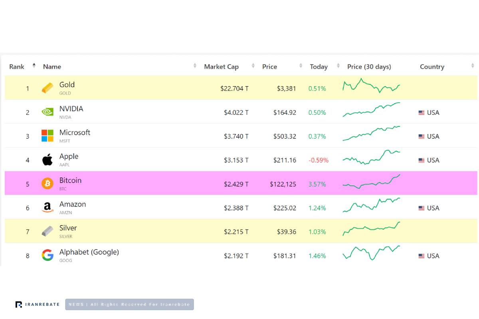Click Alphabet's 1.46% change value

(317, 256)
